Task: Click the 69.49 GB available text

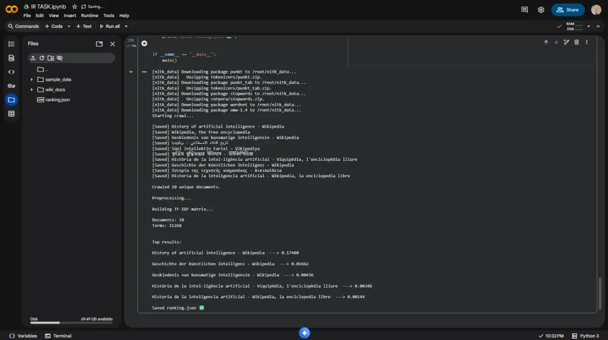Action: (97, 319)
